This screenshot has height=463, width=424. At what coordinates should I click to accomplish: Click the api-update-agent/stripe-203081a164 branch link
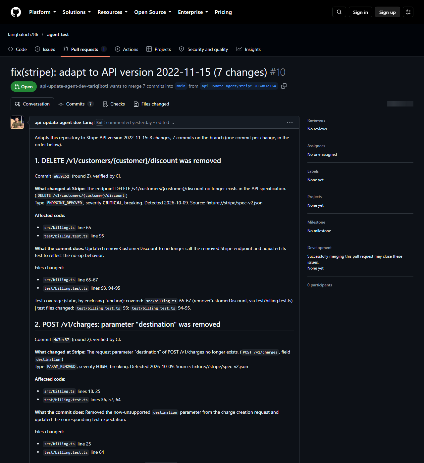(239, 86)
